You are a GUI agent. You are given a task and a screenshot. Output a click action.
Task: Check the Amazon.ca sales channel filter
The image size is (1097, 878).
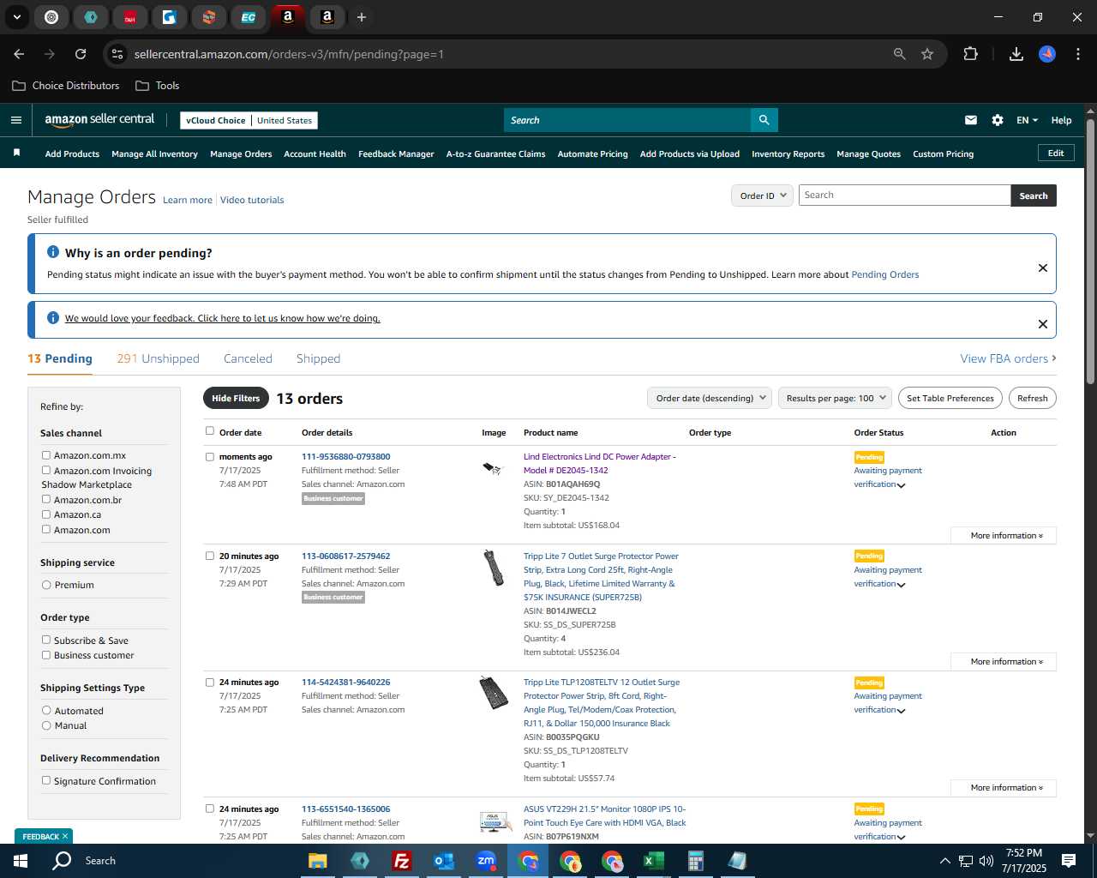(46, 514)
